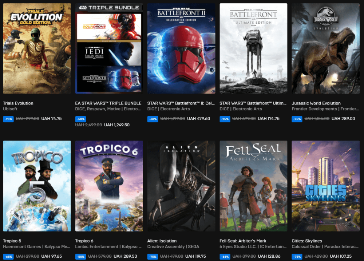This screenshot has width=364, height=261.
Task: Open the Battlefront Ultimate Edition cover art
Action: click(x=253, y=48)
